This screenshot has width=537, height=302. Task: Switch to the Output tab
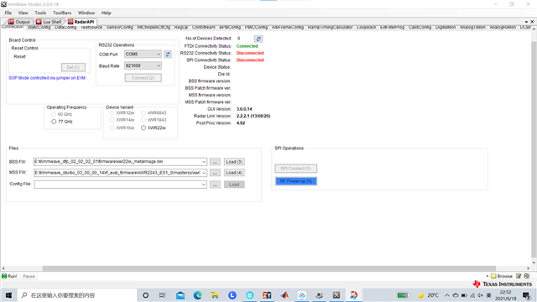pyautogui.click(x=19, y=22)
